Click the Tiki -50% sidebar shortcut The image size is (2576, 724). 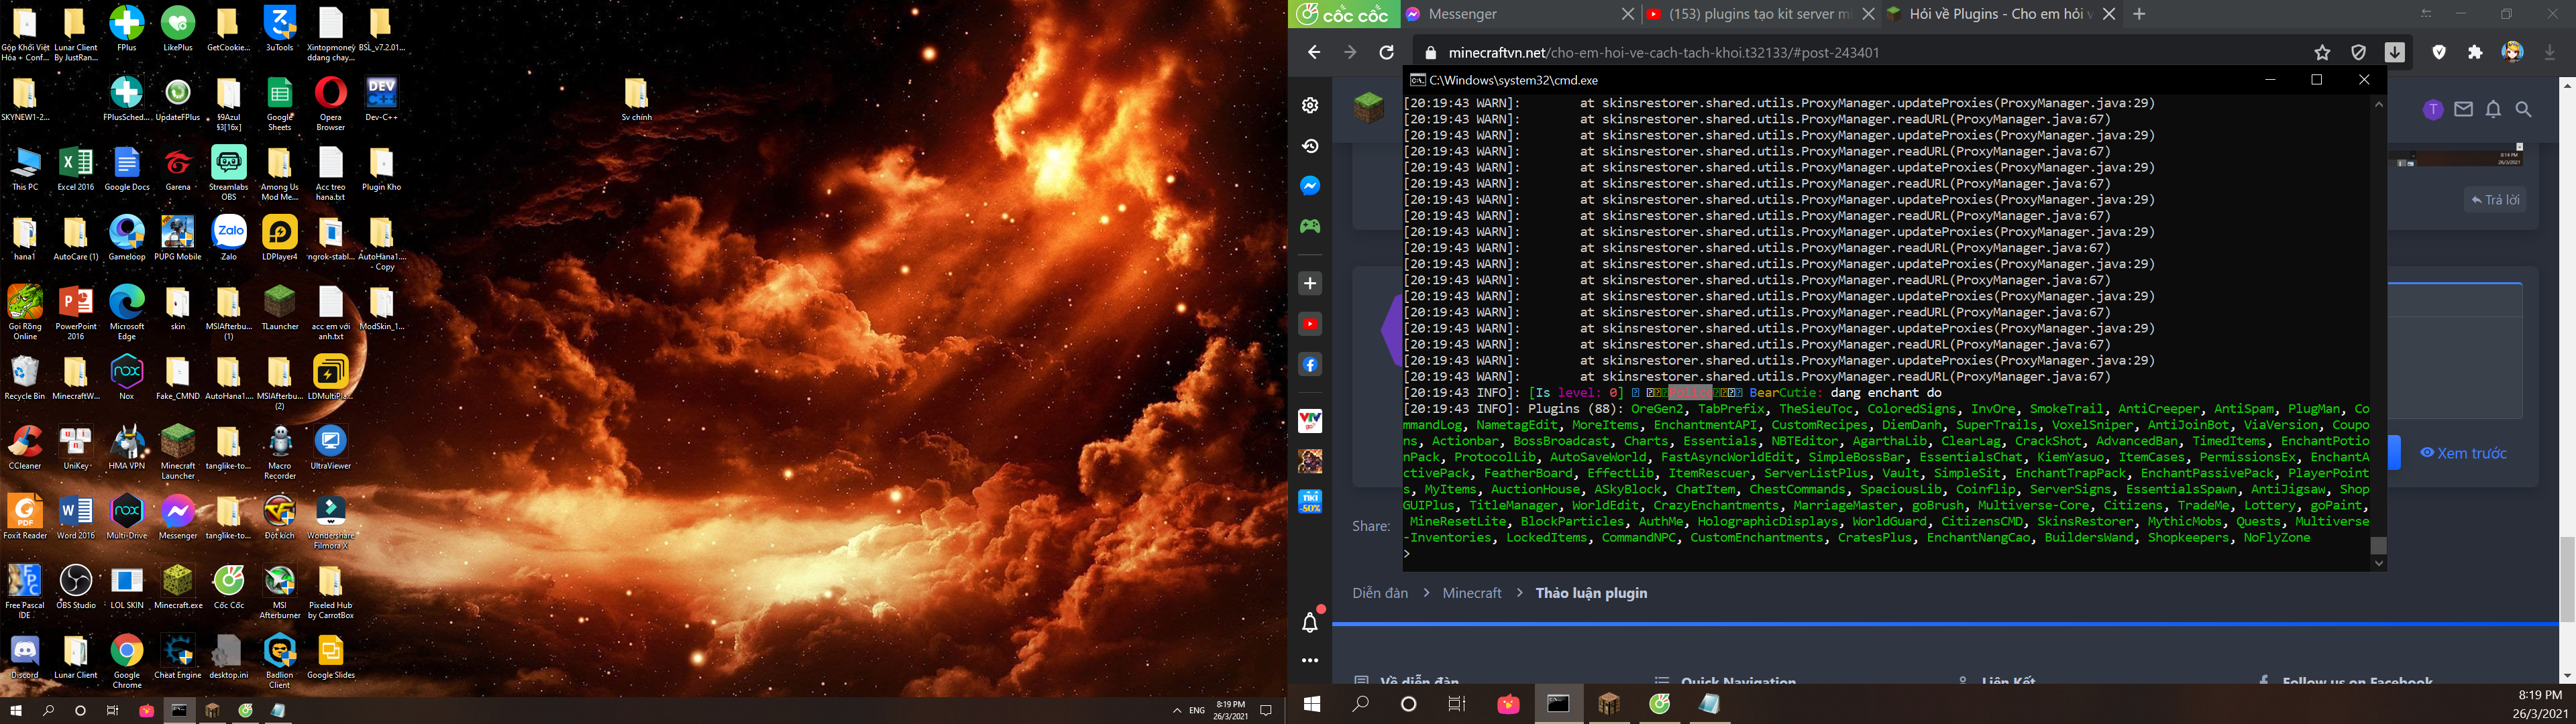point(1310,501)
